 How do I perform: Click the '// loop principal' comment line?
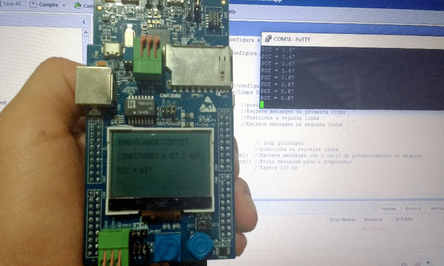tap(279, 143)
